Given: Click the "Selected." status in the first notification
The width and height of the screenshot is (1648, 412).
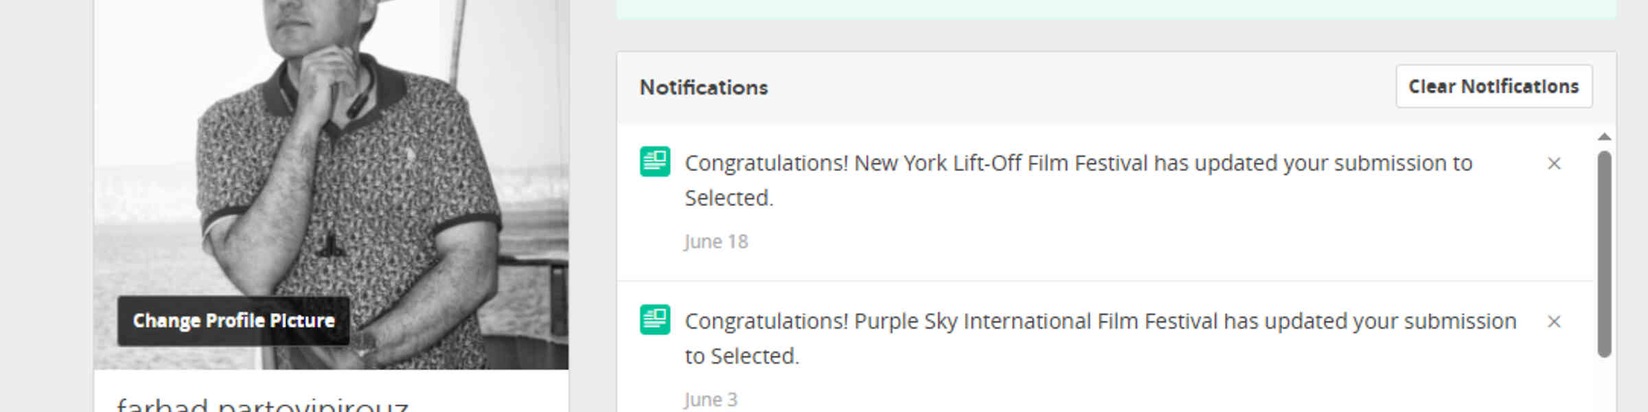Looking at the screenshot, I should [x=729, y=198].
